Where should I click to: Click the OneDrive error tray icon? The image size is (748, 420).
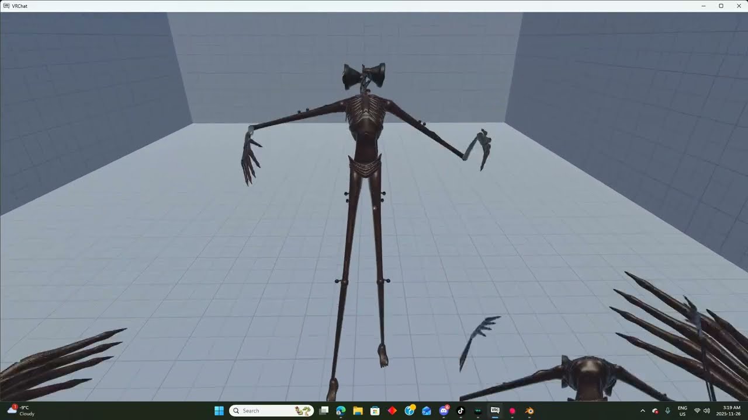pos(655,411)
